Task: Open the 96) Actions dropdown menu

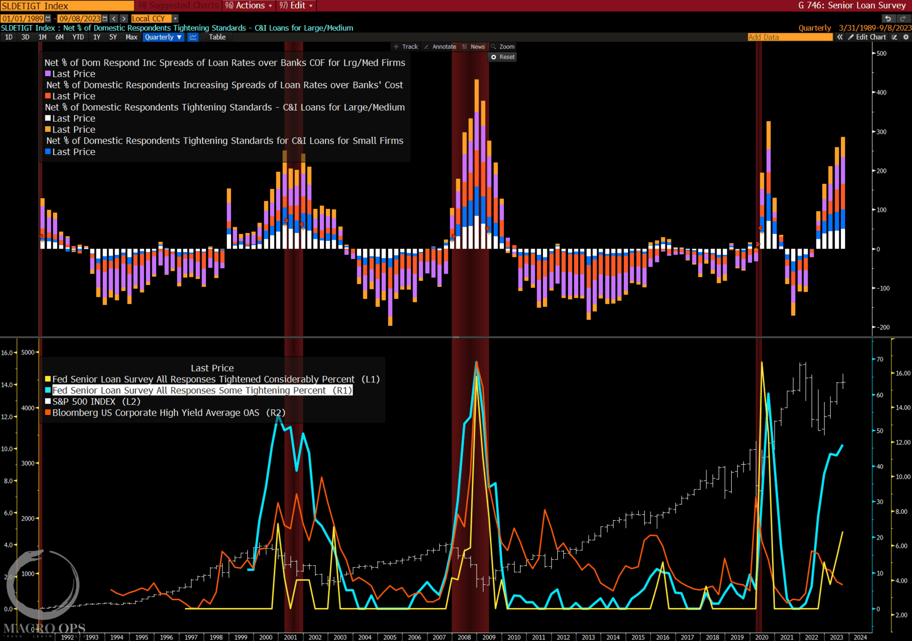Action: 248,5
